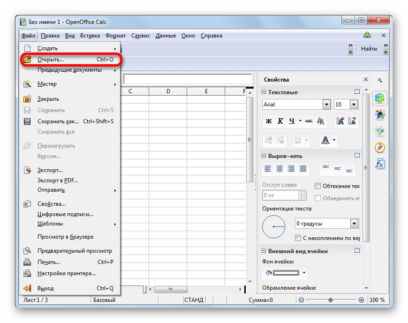The image size is (408, 323).
Task: Select 'Открыть...' from the File menu
Action: click(51, 60)
